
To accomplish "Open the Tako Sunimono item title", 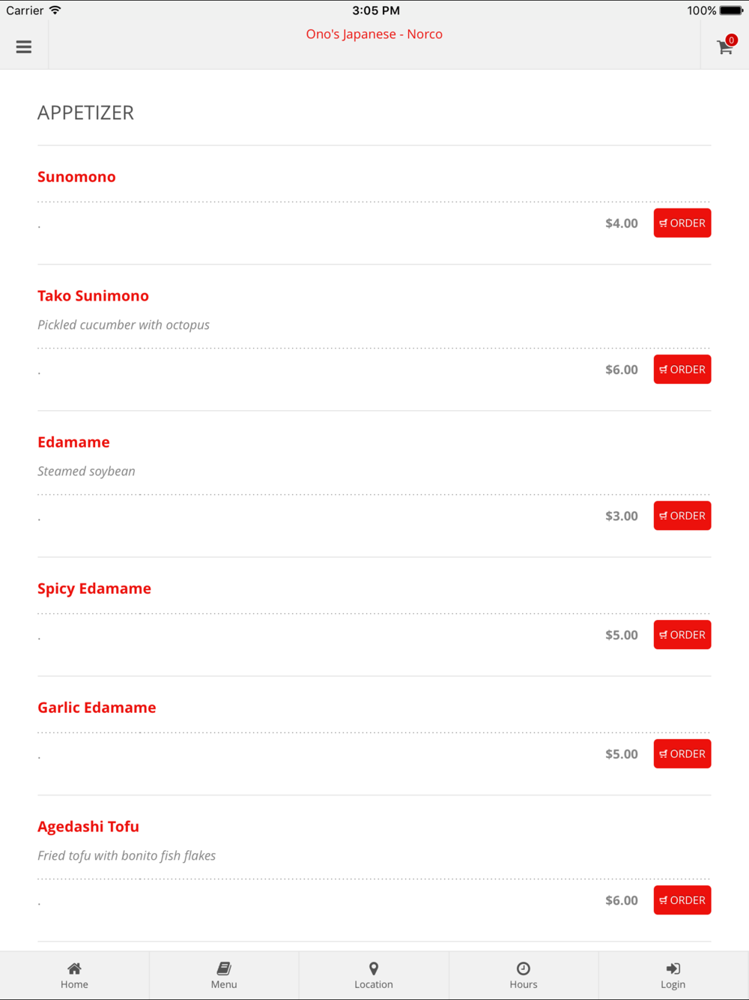I will pyautogui.click(x=93, y=296).
